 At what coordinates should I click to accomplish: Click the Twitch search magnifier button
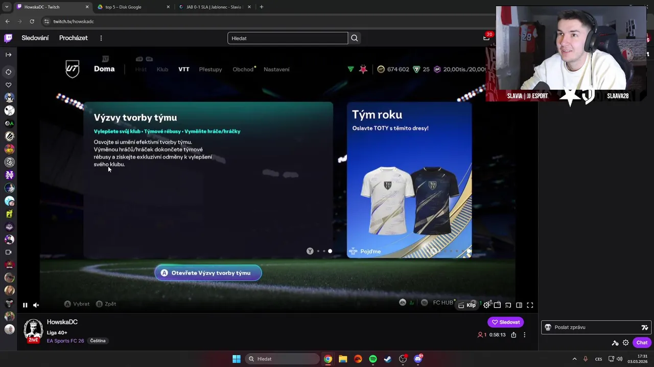point(355,38)
